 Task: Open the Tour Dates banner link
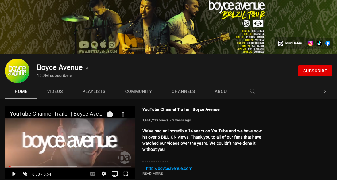click(290, 43)
